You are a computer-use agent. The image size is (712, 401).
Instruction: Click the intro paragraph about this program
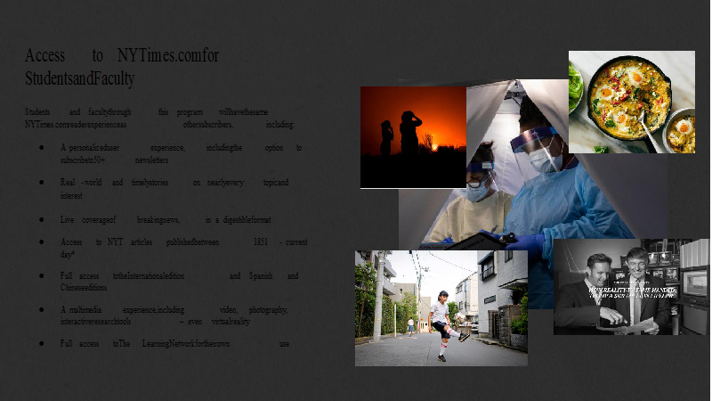pos(160,119)
